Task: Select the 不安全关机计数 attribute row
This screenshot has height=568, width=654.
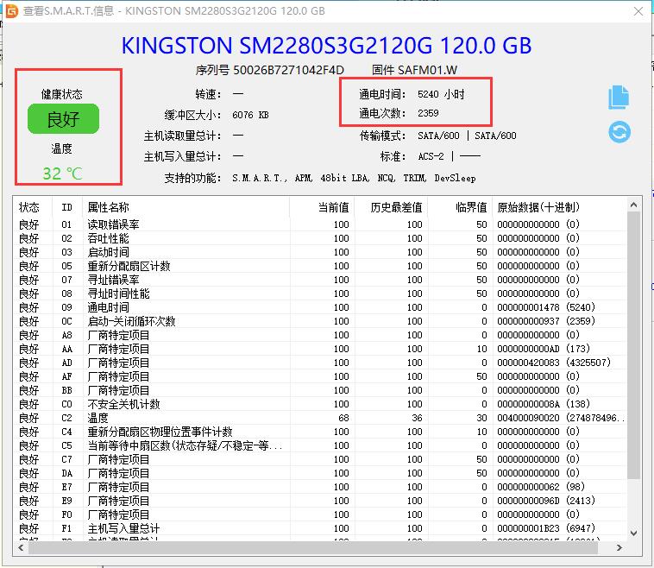Action: pos(123,404)
